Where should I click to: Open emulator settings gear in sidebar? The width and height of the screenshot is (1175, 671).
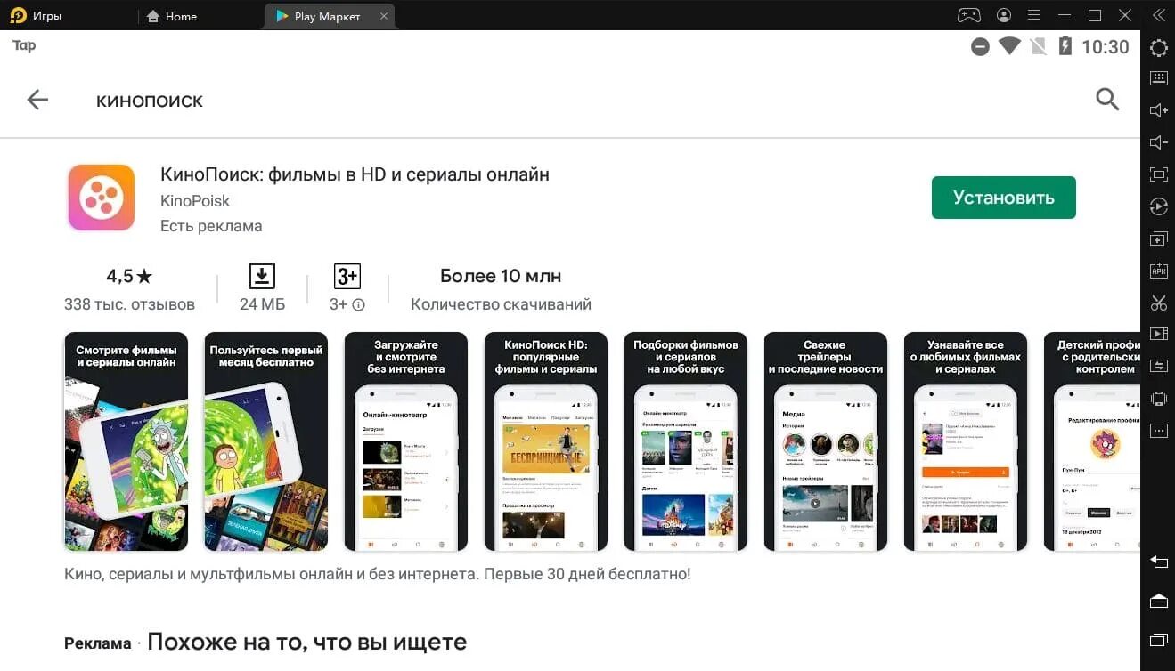(1158, 48)
